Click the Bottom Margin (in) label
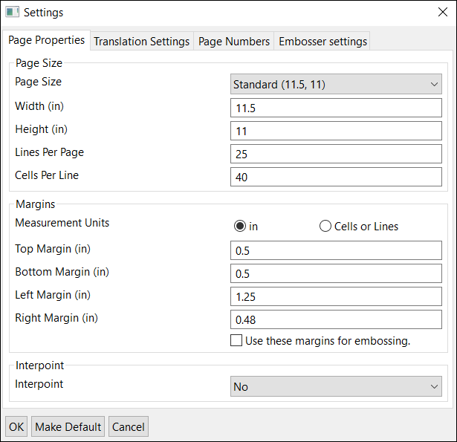Image resolution: width=457 pixels, height=442 pixels. pos(62,272)
